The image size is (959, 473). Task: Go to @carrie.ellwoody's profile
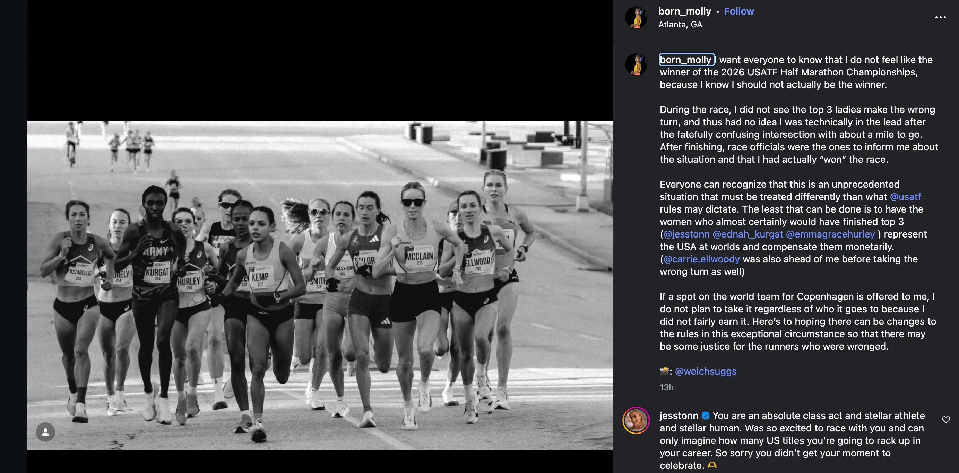[701, 259]
